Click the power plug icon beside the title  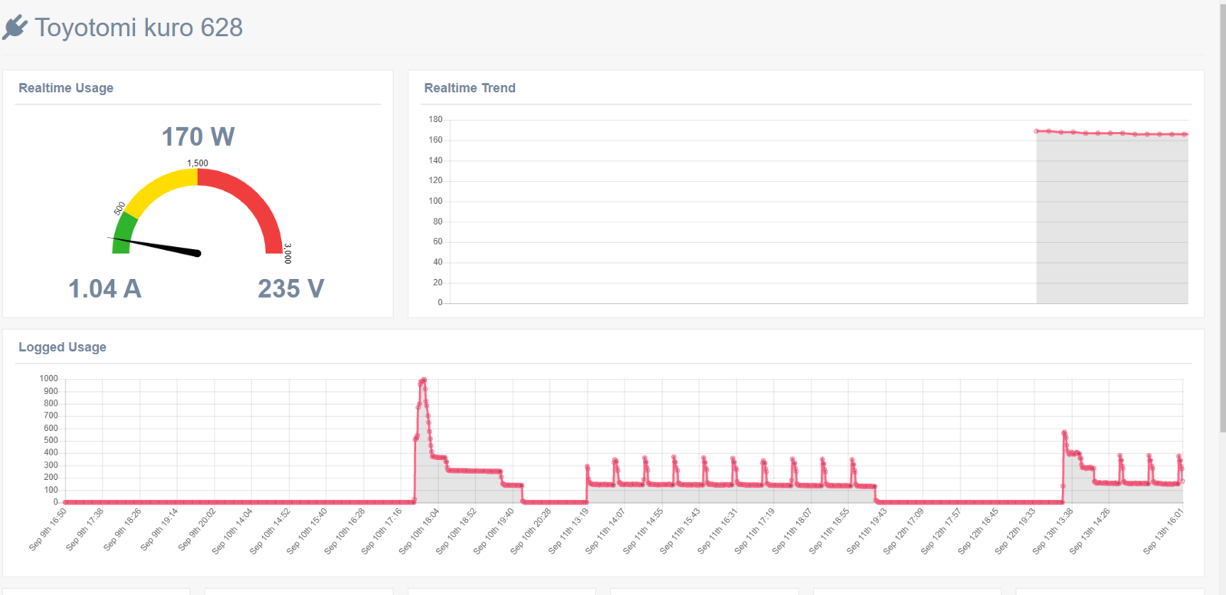tap(15, 28)
